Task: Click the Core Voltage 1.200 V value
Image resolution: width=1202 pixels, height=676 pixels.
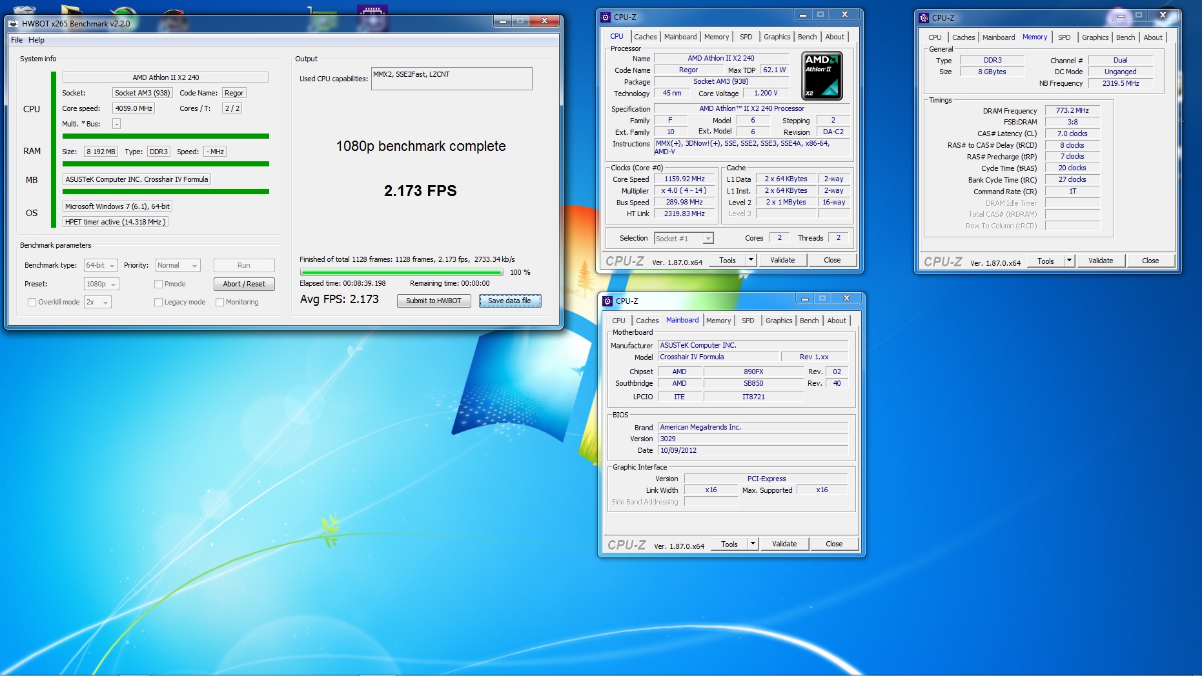Action: pos(766,94)
